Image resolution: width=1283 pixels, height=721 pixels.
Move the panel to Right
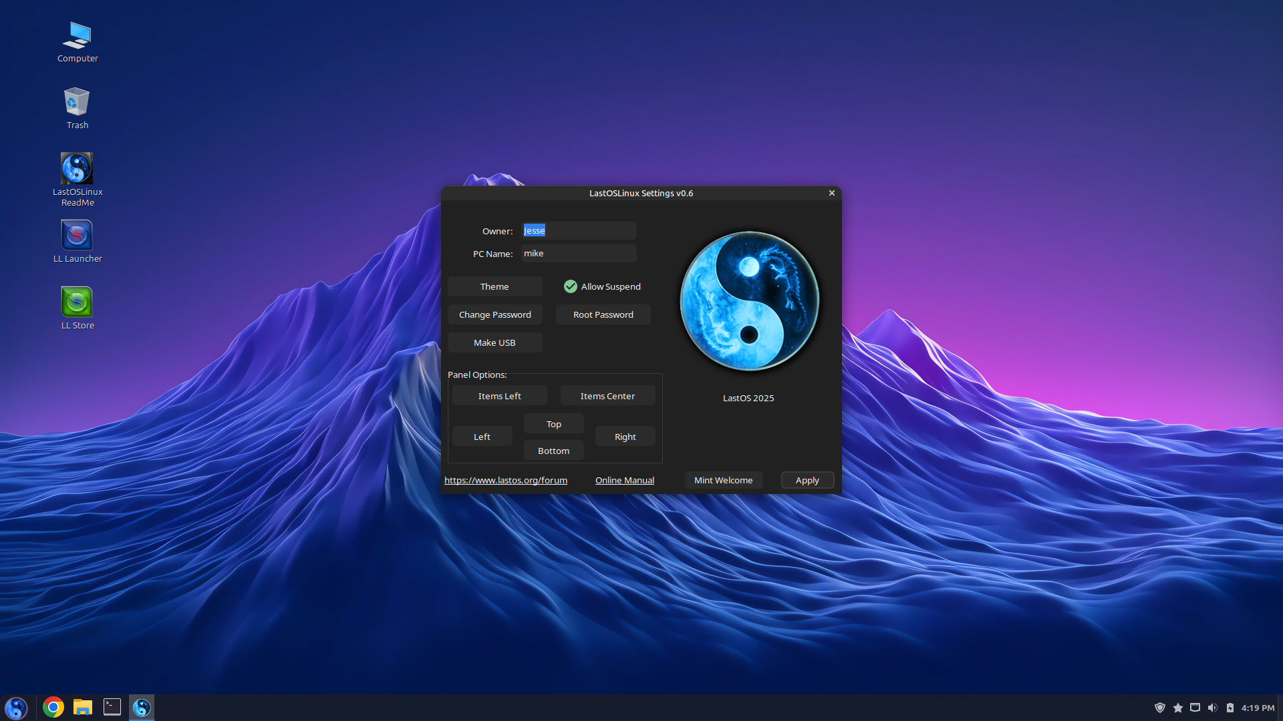(625, 437)
